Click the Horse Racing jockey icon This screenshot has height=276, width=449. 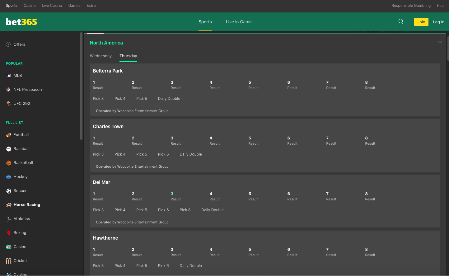[9, 205]
